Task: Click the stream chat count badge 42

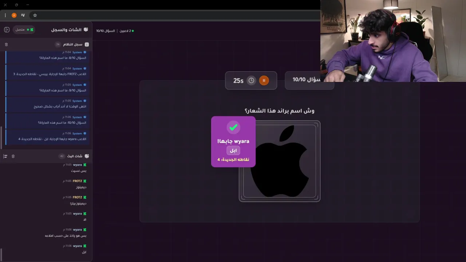Action: click(x=62, y=156)
